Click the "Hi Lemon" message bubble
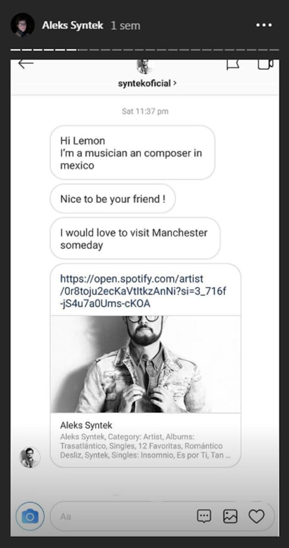The height and width of the screenshot is (548, 289). coord(132,153)
